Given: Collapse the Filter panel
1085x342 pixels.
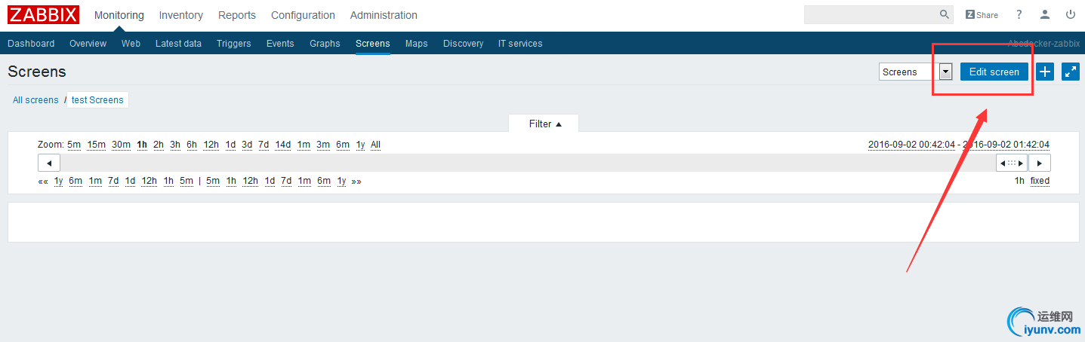Looking at the screenshot, I should coord(544,124).
